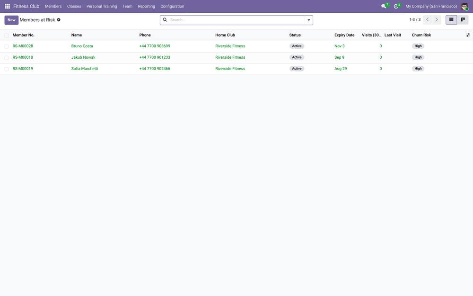The width and height of the screenshot is (473, 296).
Task: Click the 1-3 / 3 pager counter
Action: click(x=415, y=19)
